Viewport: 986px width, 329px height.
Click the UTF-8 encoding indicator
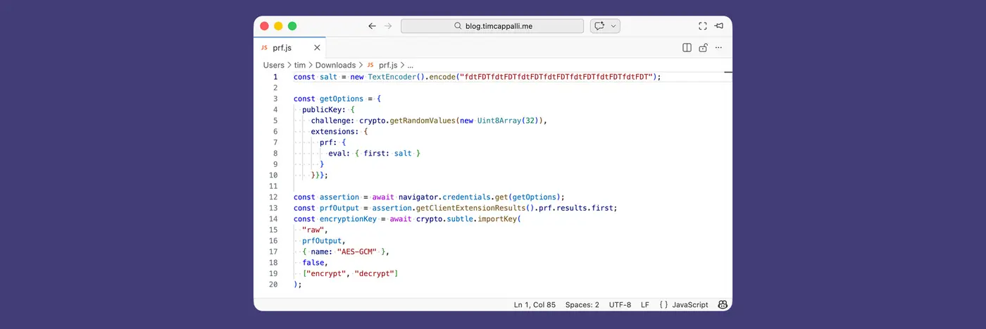pos(620,304)
